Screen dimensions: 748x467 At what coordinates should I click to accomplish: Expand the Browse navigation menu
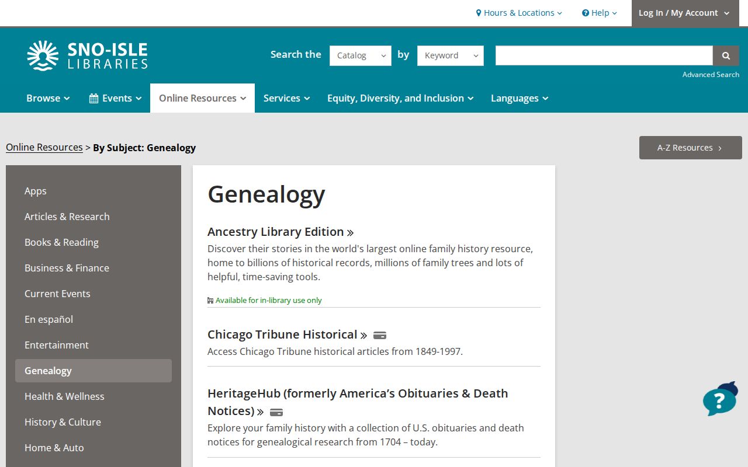[48, 98]
